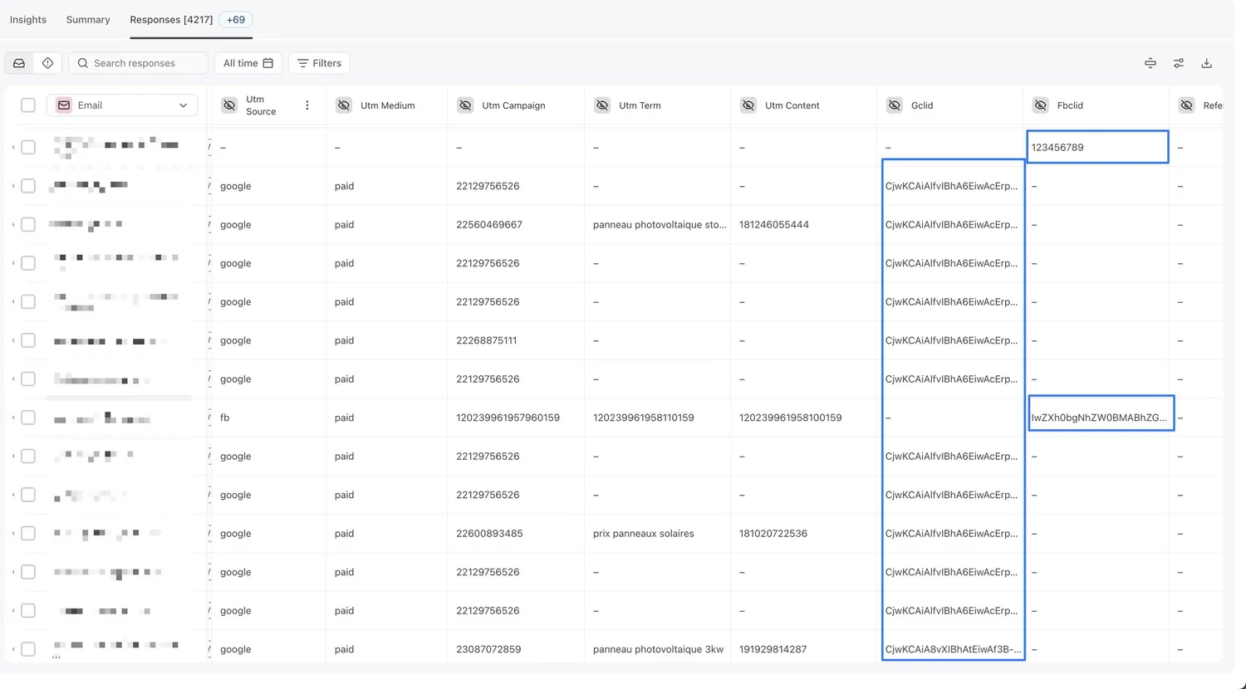Screen dimensions: 1246x689
Task: Click the row height adjustment icon
Action: tap(1150, 62)
